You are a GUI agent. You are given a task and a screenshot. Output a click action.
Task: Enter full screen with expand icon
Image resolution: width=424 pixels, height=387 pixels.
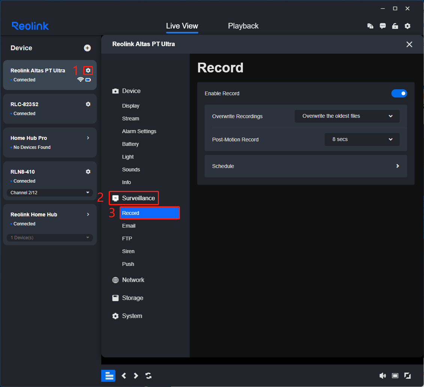(x=408, y=376)
